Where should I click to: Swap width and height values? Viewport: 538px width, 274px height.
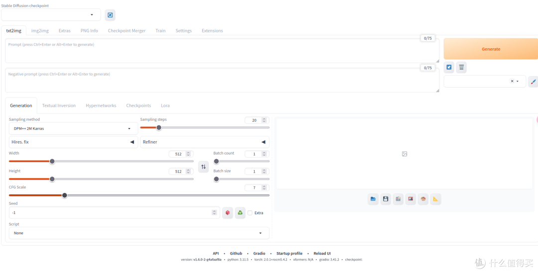coord(203,167)
